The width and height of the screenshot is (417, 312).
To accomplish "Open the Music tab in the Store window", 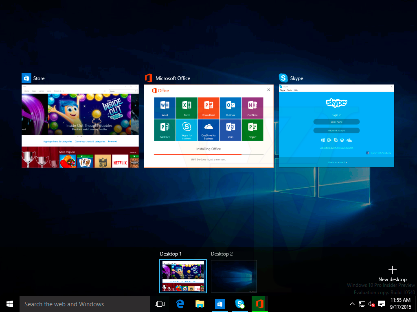I will [49, 91].
